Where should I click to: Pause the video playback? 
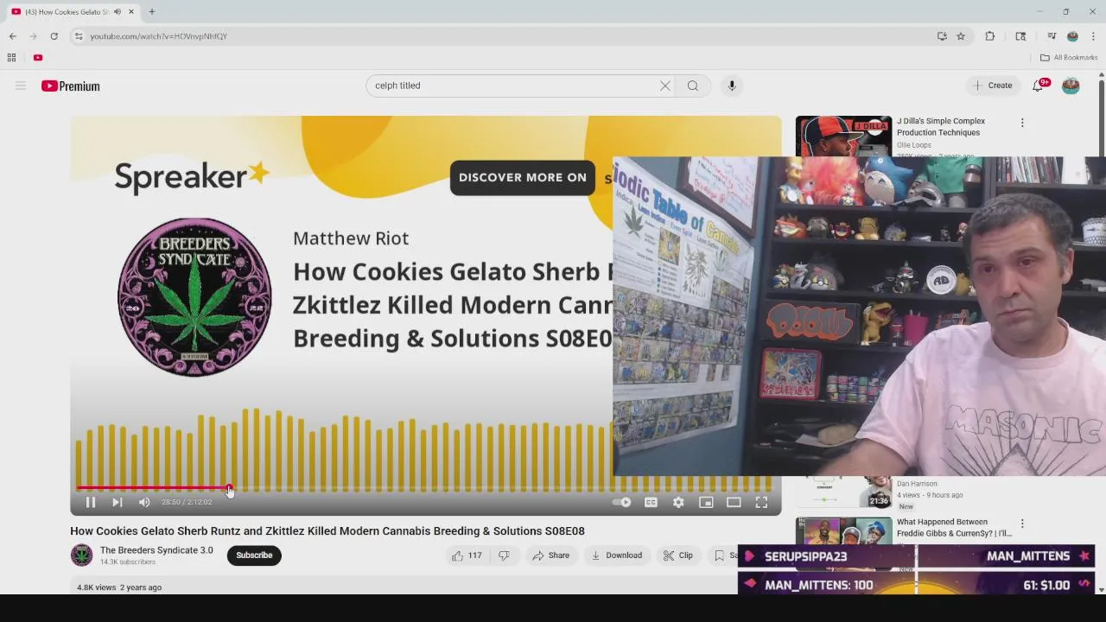pyautogui.click(x=90, y=502)
